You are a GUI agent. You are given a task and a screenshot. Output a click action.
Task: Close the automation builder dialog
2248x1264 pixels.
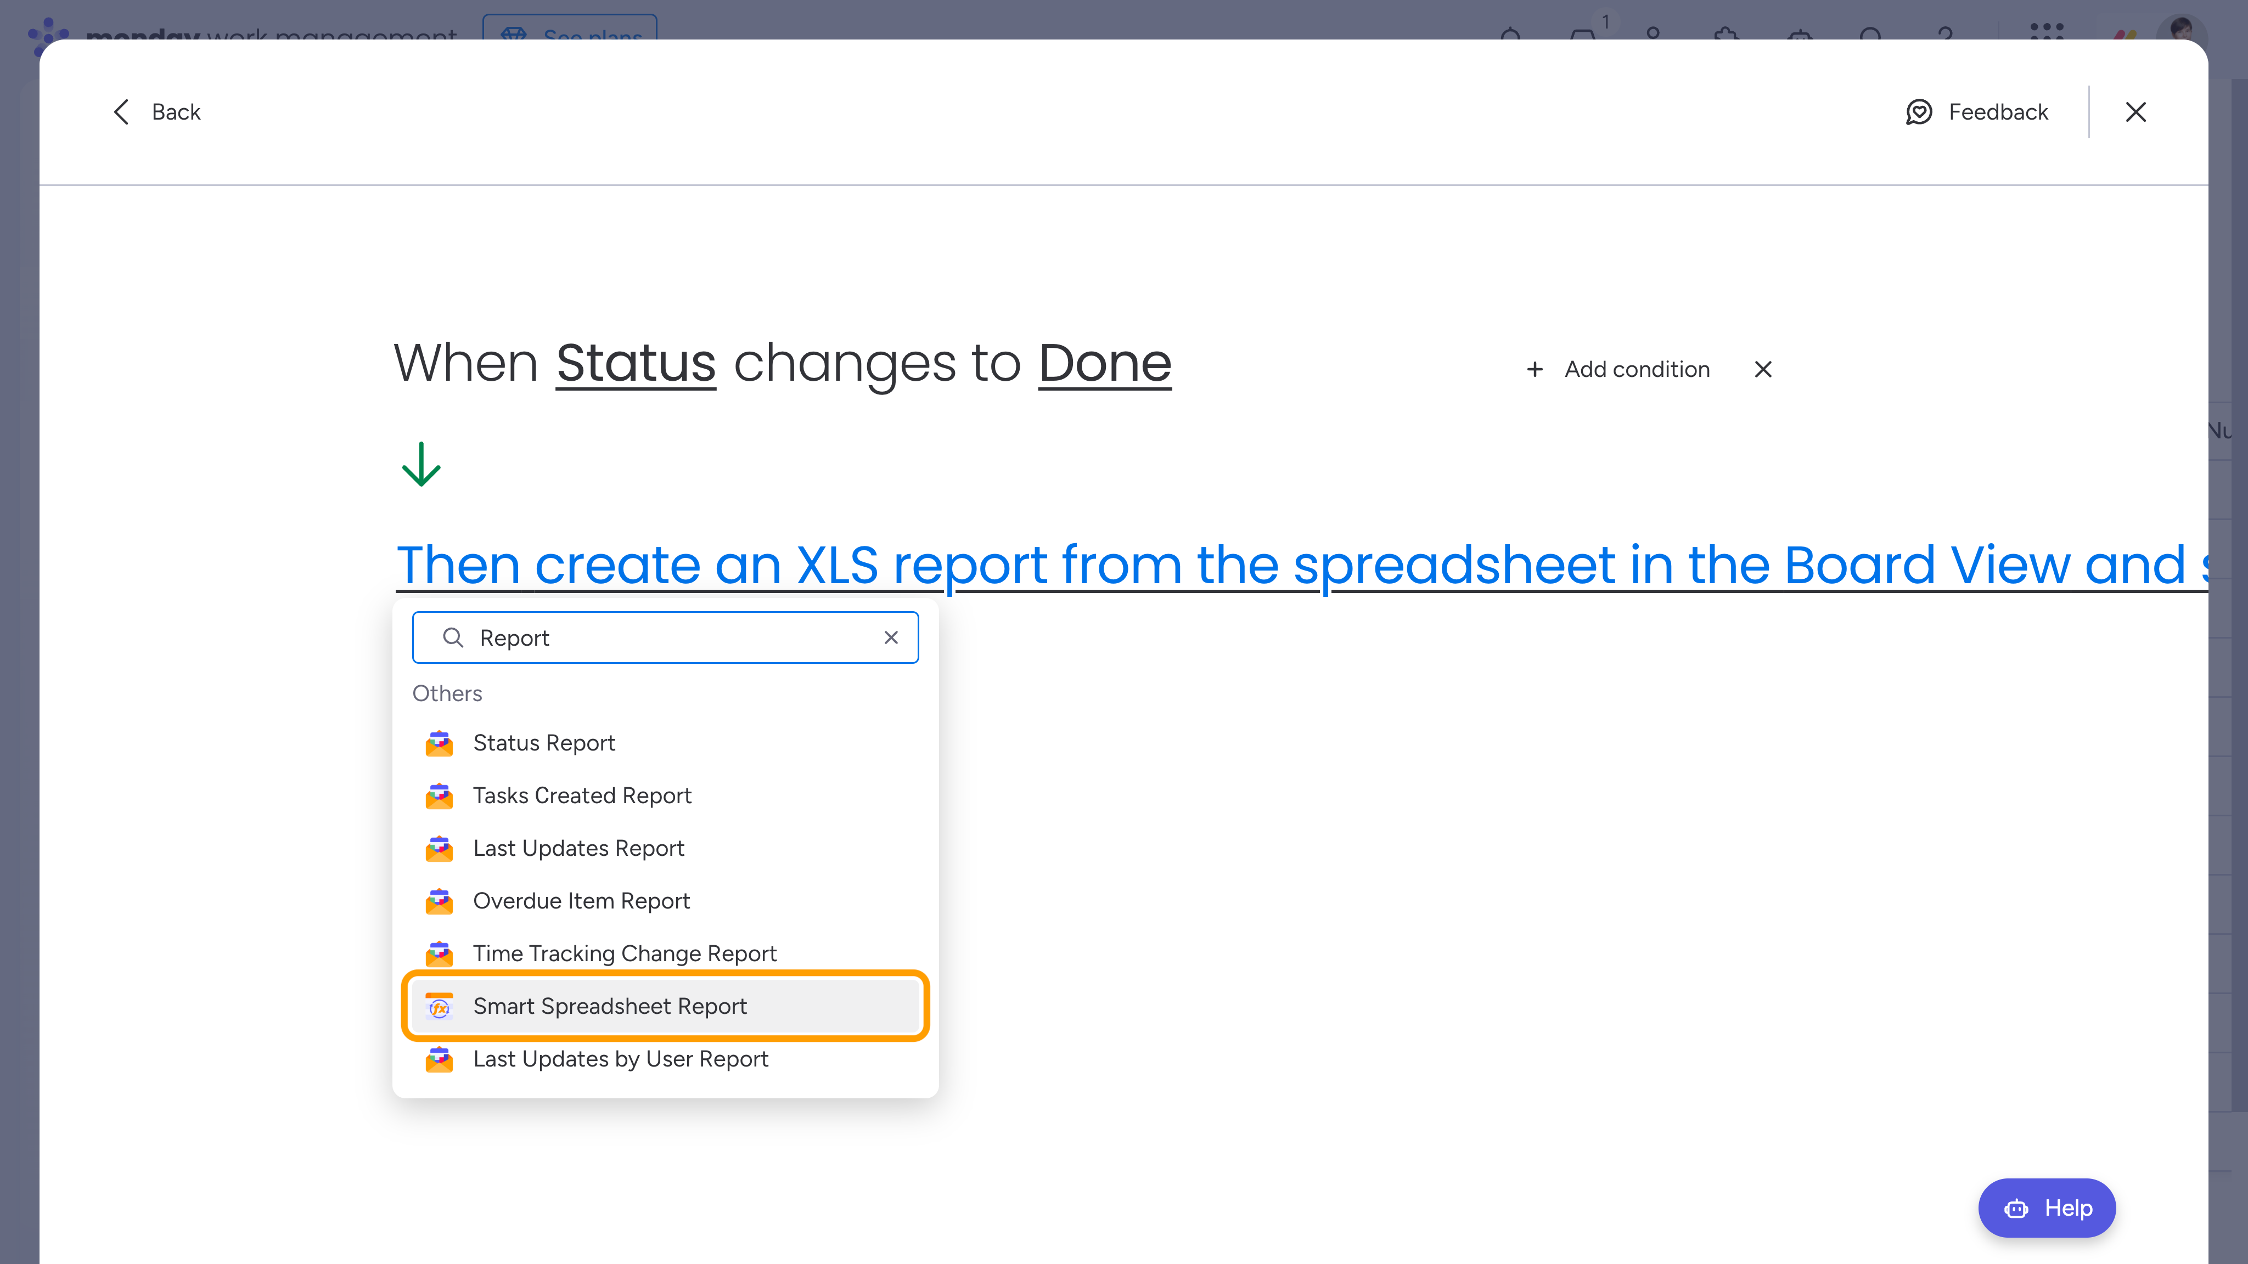(2135, 112)
